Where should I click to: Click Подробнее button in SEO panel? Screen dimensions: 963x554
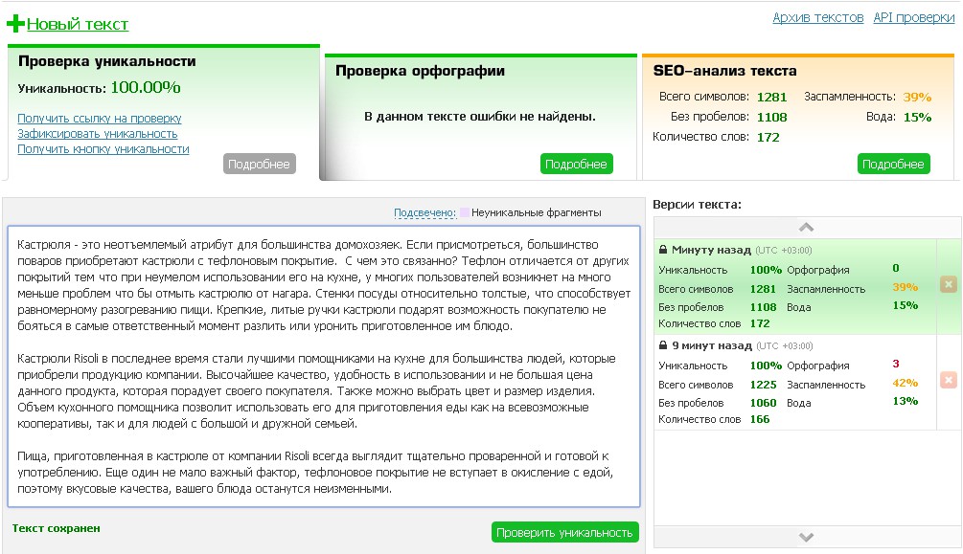pos(893,164)
